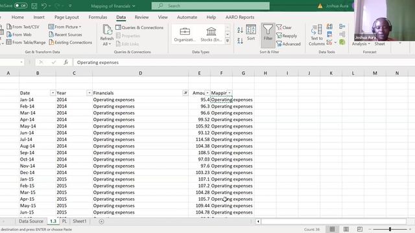Viewport: 415px width, 233px height.
Task: Open the Amount column filter dropdown
Action: (207, 93)
